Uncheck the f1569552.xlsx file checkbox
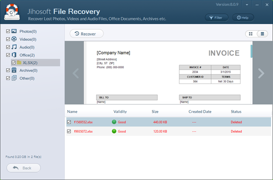 tap(69, 122)
